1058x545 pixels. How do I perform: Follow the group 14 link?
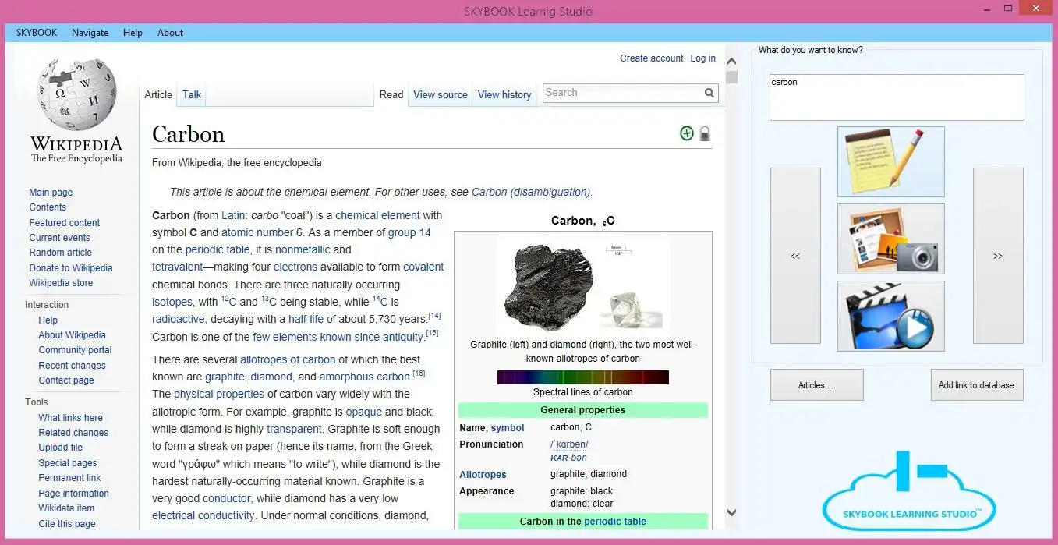(409, 232)
